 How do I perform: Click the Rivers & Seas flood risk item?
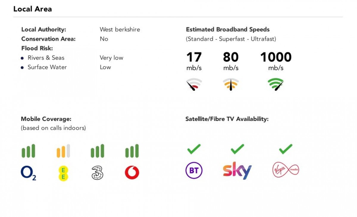click(46, 58)
